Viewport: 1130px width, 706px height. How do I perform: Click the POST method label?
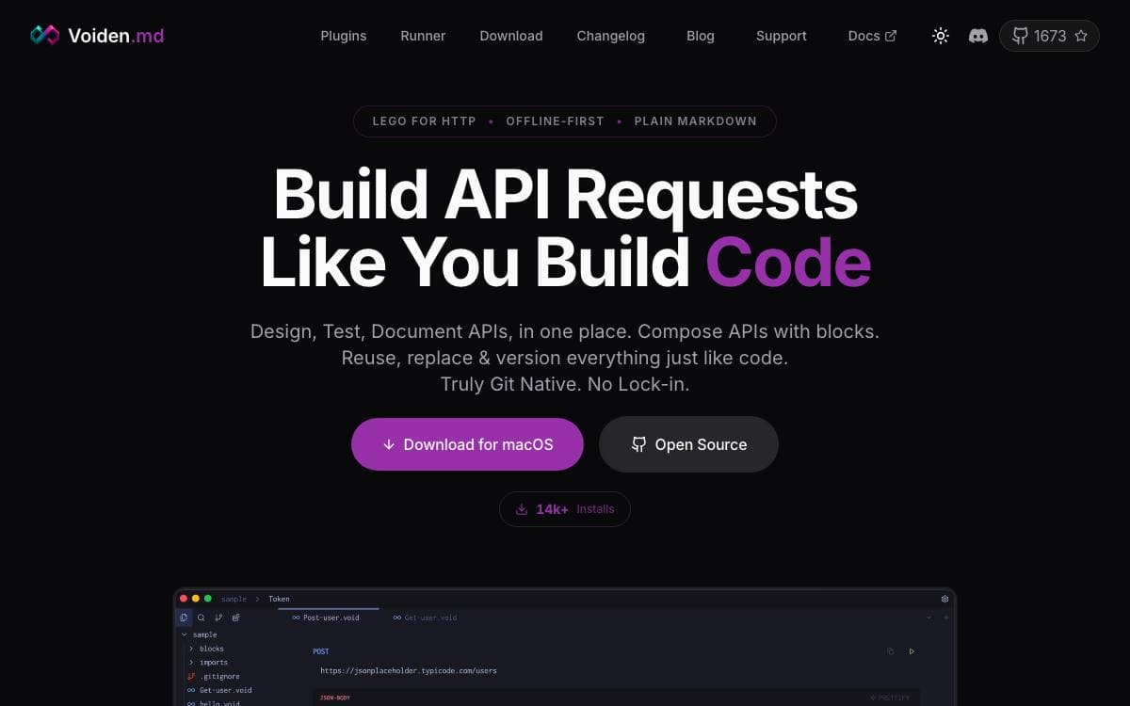pyautogui.click(x=321, y=651)
